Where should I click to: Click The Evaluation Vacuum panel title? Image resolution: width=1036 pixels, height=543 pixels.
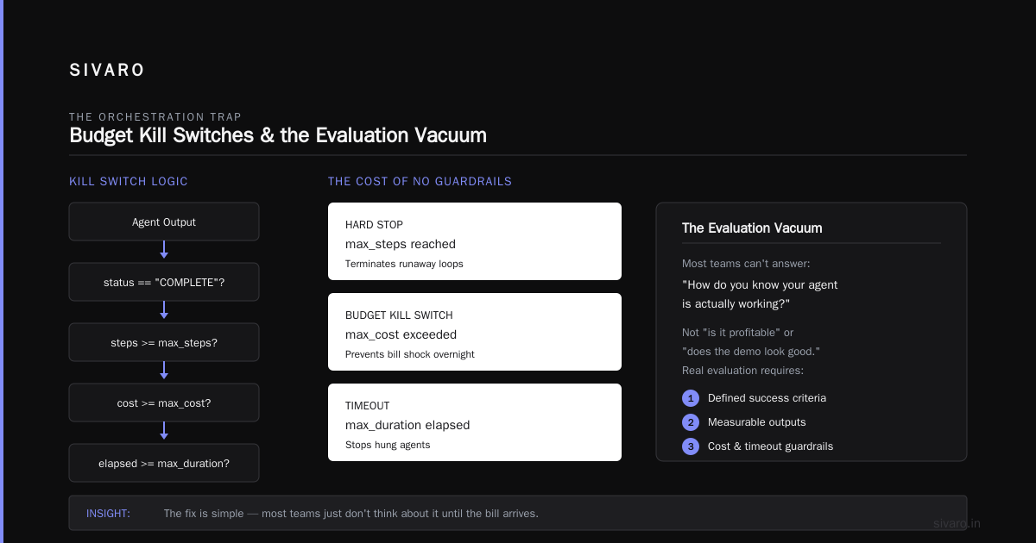[x=752, y=228]
